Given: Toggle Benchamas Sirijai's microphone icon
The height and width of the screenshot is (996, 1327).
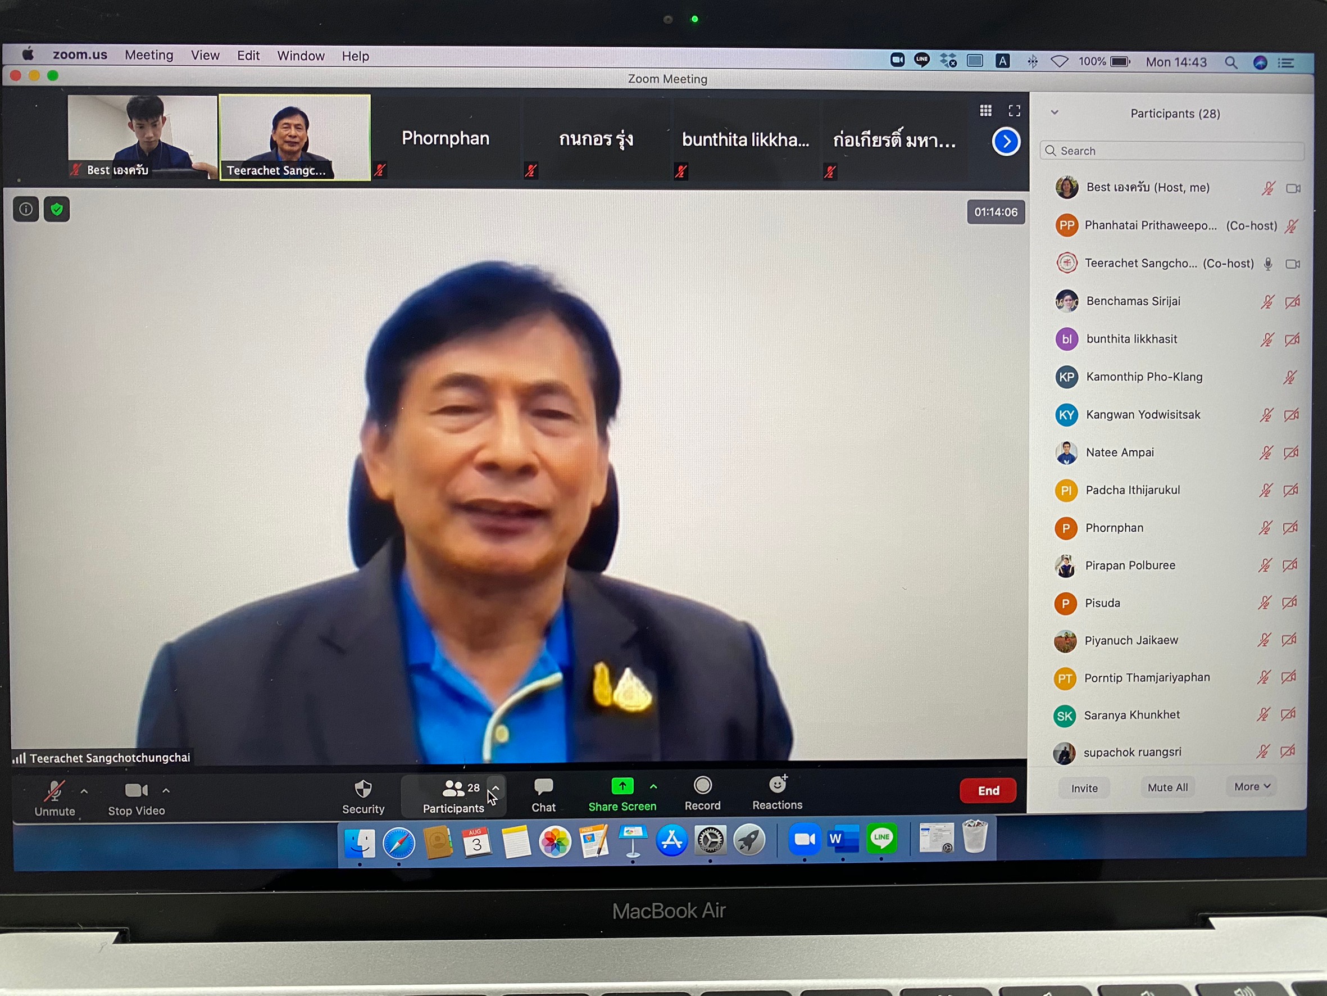Looking at the screenshot, I should pos(1266,302).
